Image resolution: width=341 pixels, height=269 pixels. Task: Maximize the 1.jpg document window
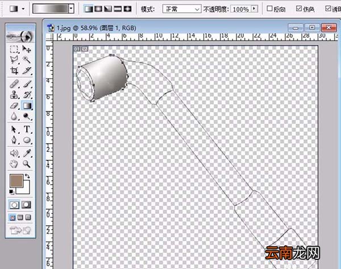point(312,28)
